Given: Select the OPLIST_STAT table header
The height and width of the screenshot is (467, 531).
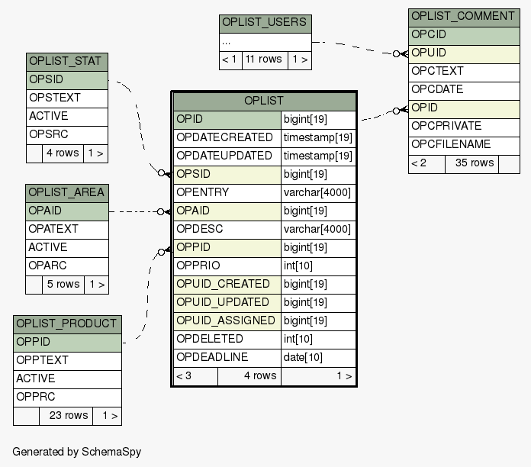Looking at the screenshot, I should (x=66, y=61).
